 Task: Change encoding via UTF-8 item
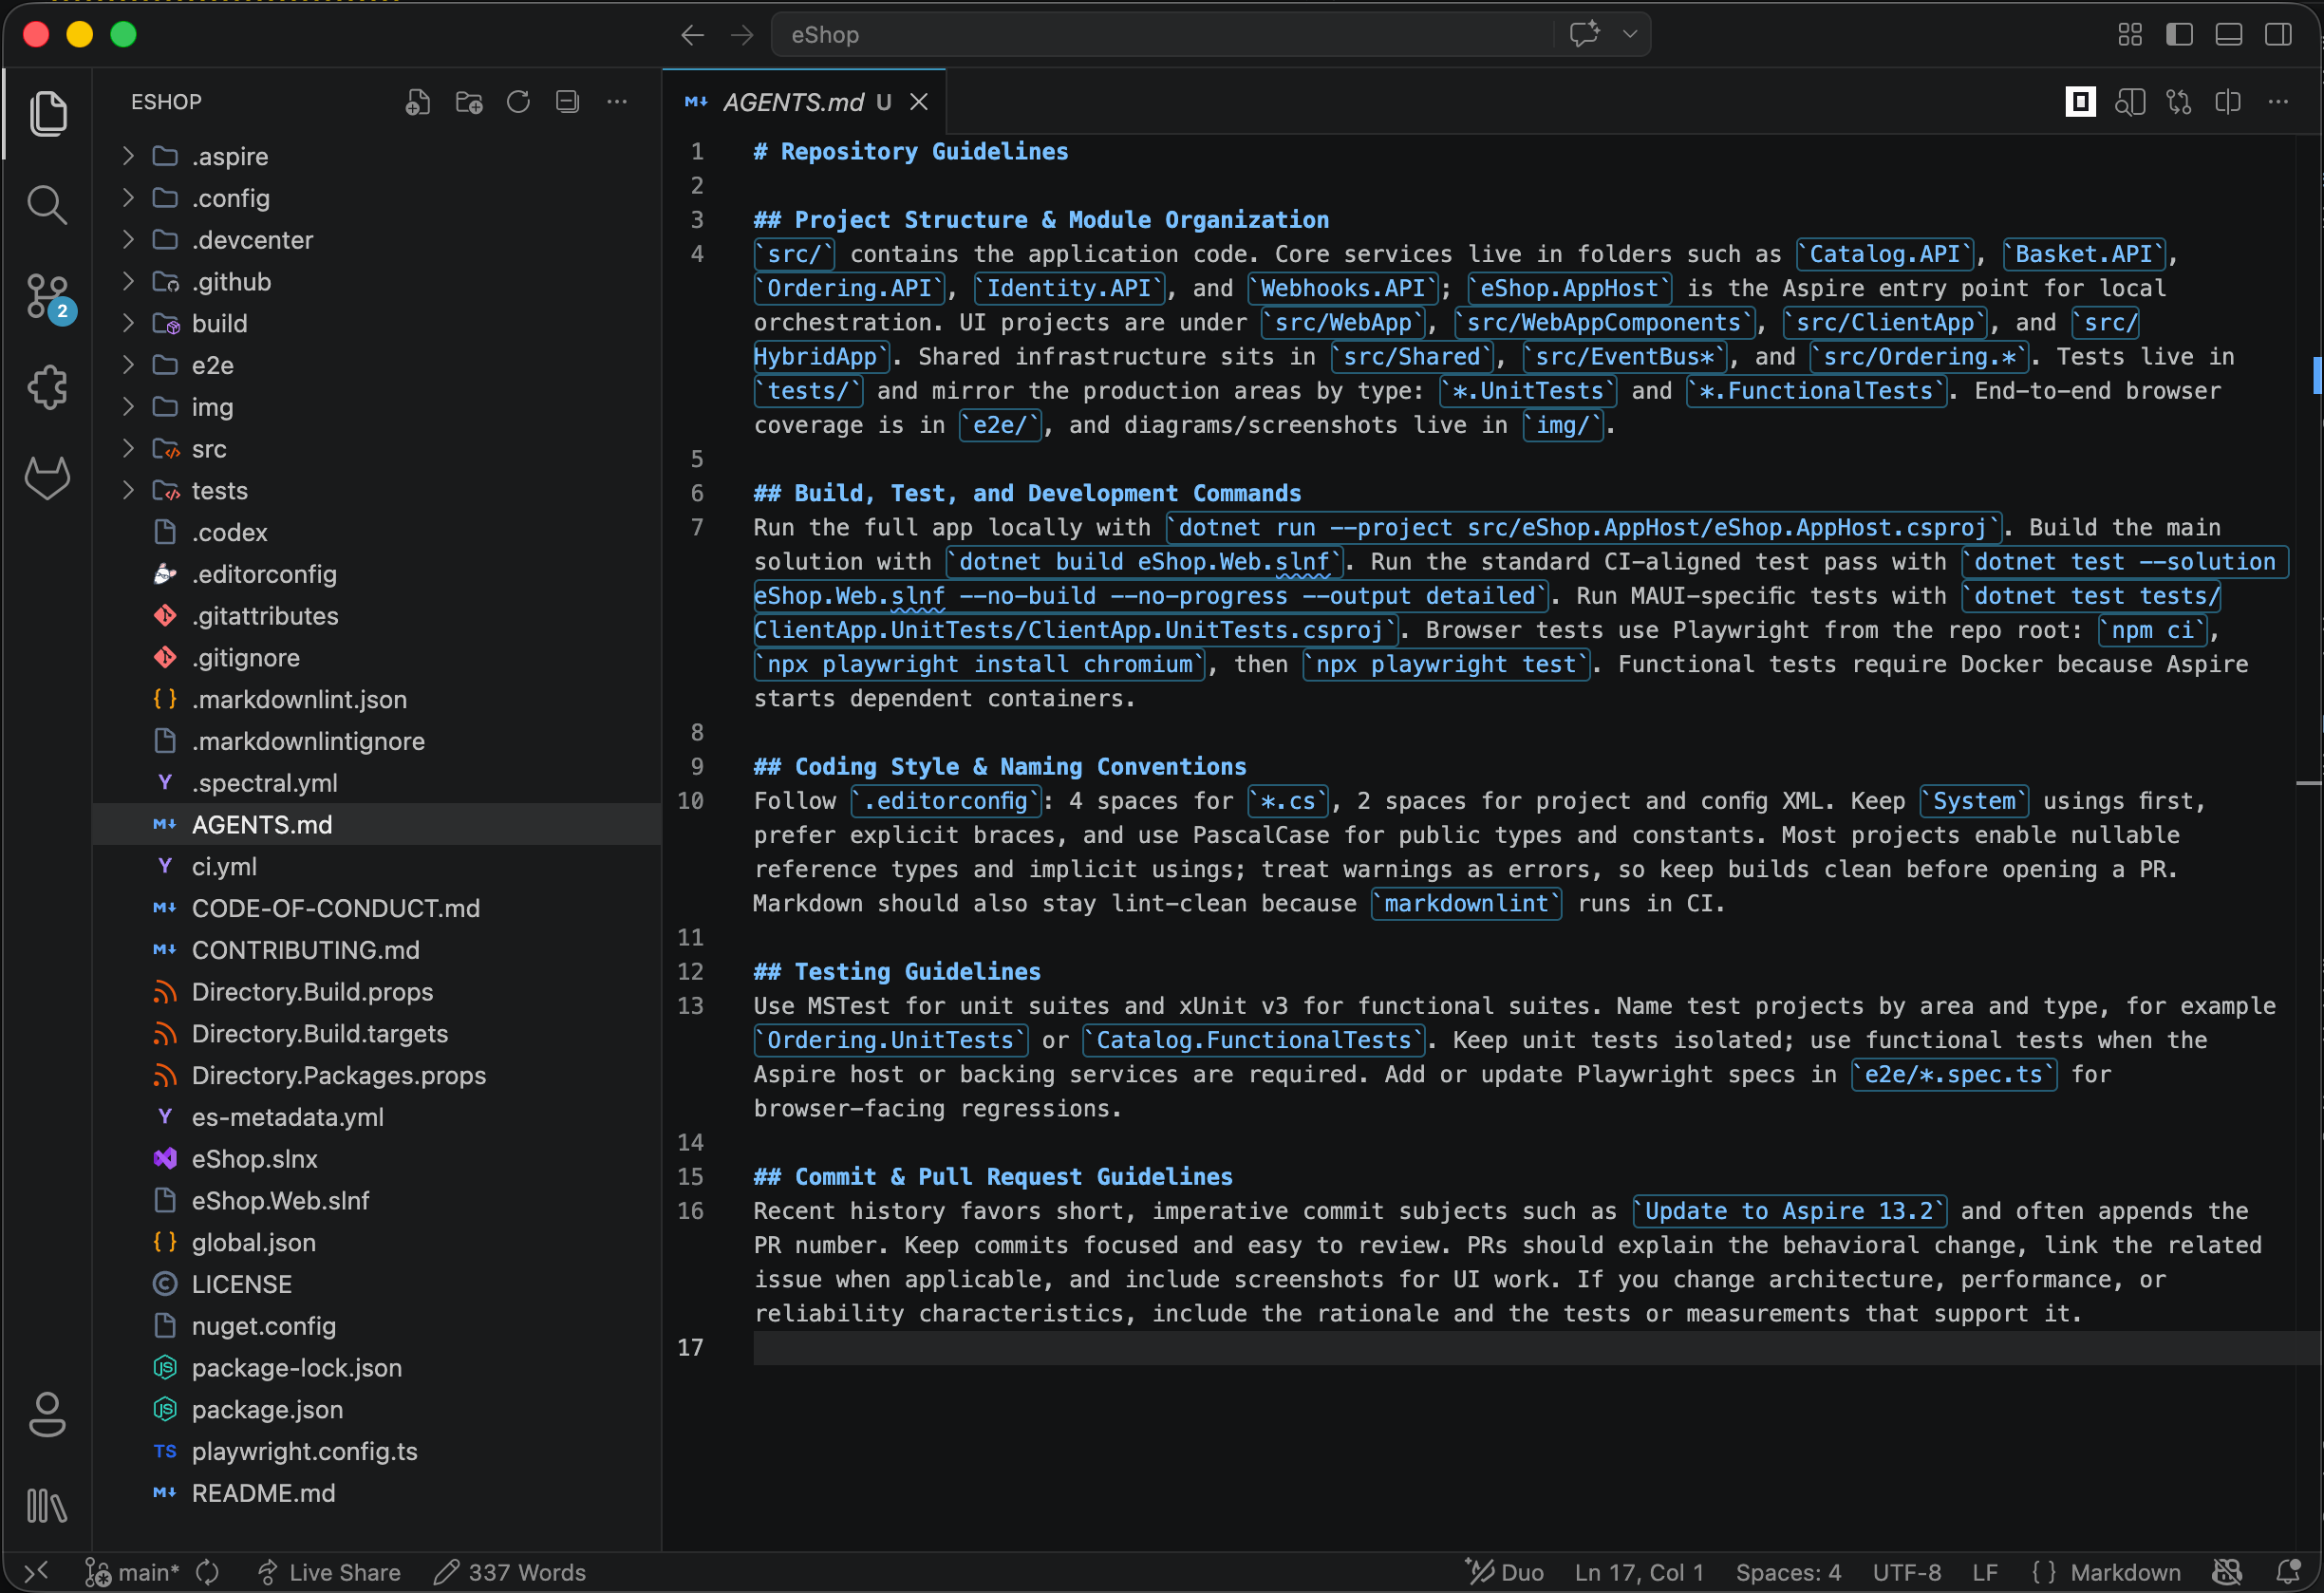(1906, 1572)
